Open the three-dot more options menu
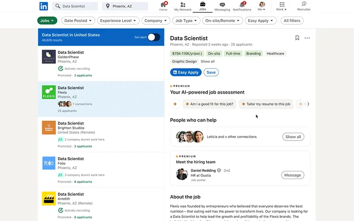Viewport: 354px width, 221px height. click(x=307, y=38)
